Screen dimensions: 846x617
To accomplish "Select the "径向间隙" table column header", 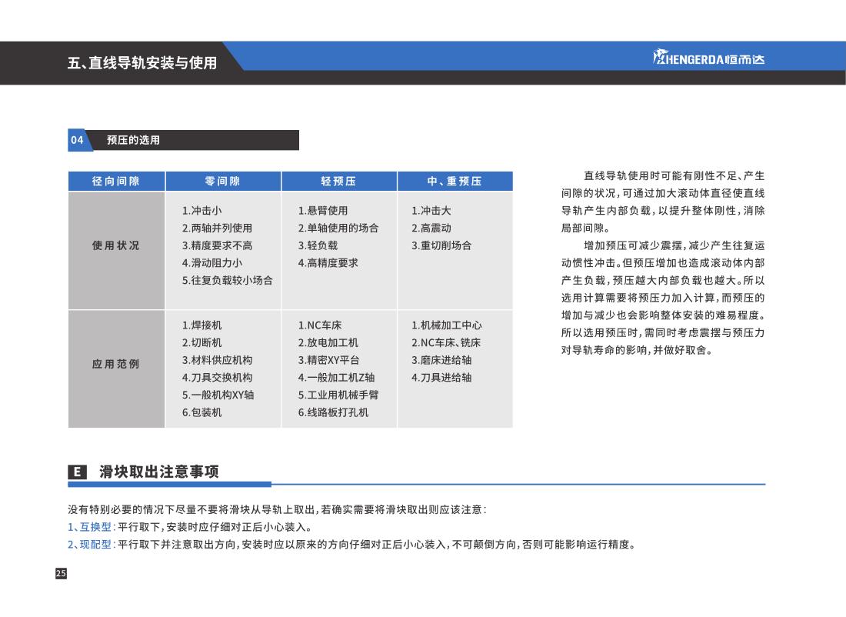I will (116, 182).
